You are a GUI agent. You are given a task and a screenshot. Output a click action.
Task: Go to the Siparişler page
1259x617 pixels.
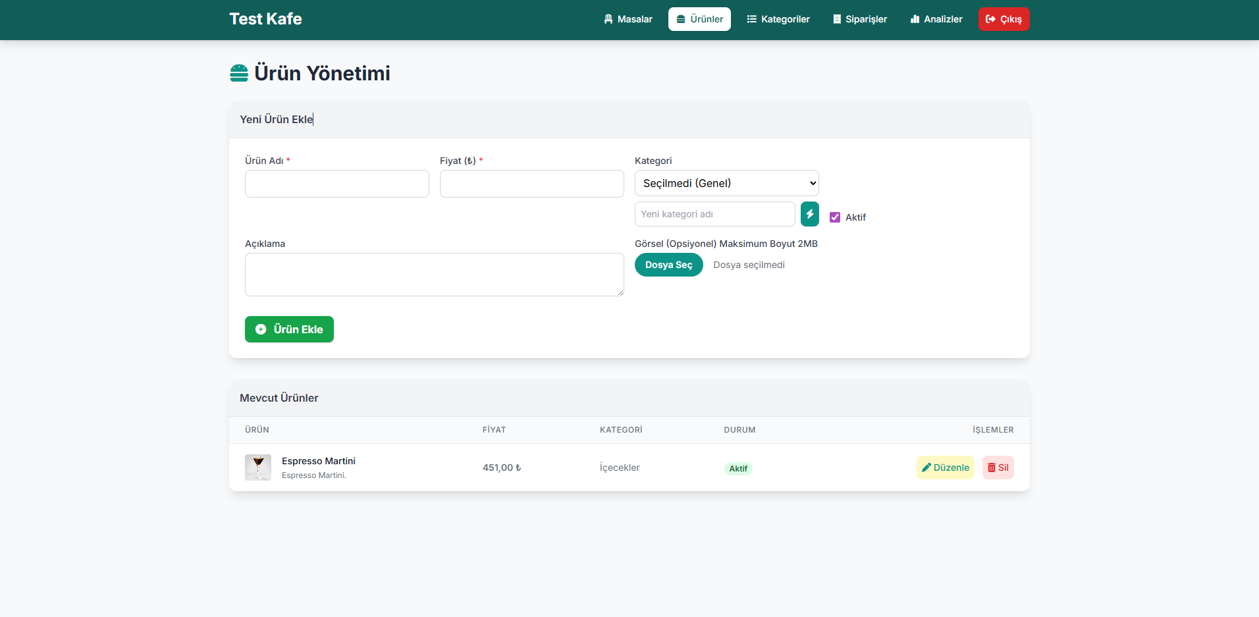[x=859, y=19]
